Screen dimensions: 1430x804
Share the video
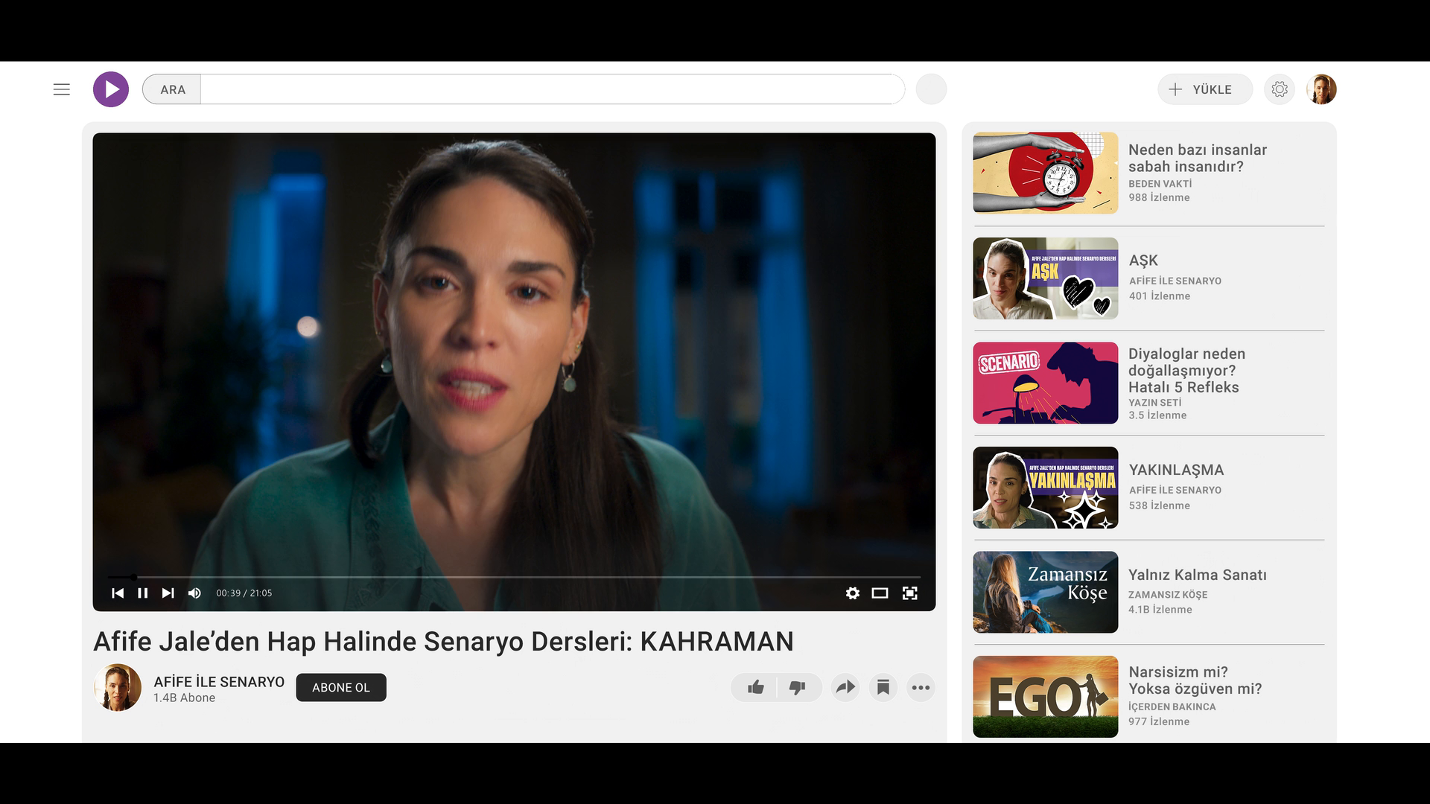coord(845,687)
